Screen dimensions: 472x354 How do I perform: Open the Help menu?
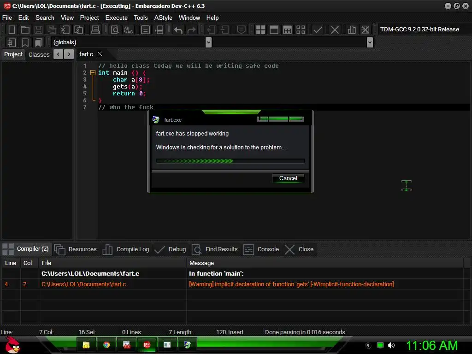tap(212, 18)
